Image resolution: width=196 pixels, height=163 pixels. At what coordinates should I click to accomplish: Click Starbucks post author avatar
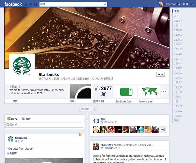click(x=10, y=139)
